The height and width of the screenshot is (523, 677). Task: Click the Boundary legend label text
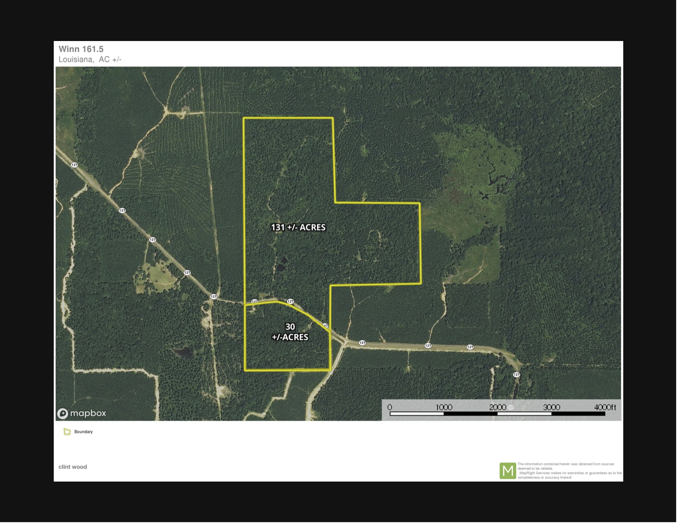coord(83,432)
